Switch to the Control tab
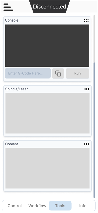 click(15, 206)
